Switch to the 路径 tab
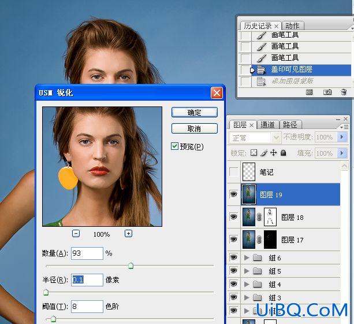This screenshot has height=324, width=354. click(290, 124)
